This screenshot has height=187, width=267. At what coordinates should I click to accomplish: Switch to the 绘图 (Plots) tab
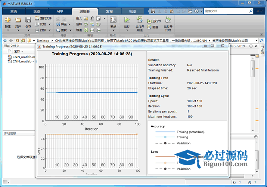[37, 12]
